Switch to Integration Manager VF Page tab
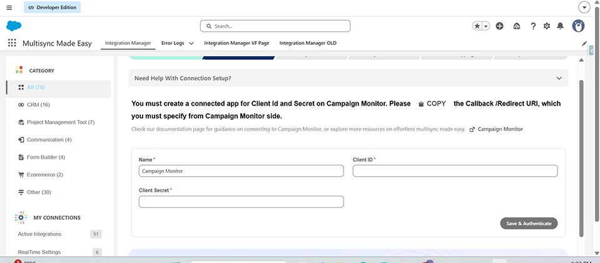The height and width of the screenshot is (263, 600). tap(236, 43)
